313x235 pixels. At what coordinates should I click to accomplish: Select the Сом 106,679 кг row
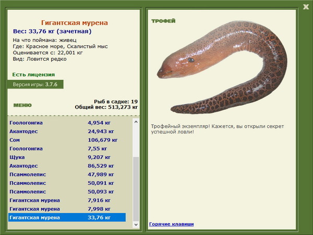point(67,140)
